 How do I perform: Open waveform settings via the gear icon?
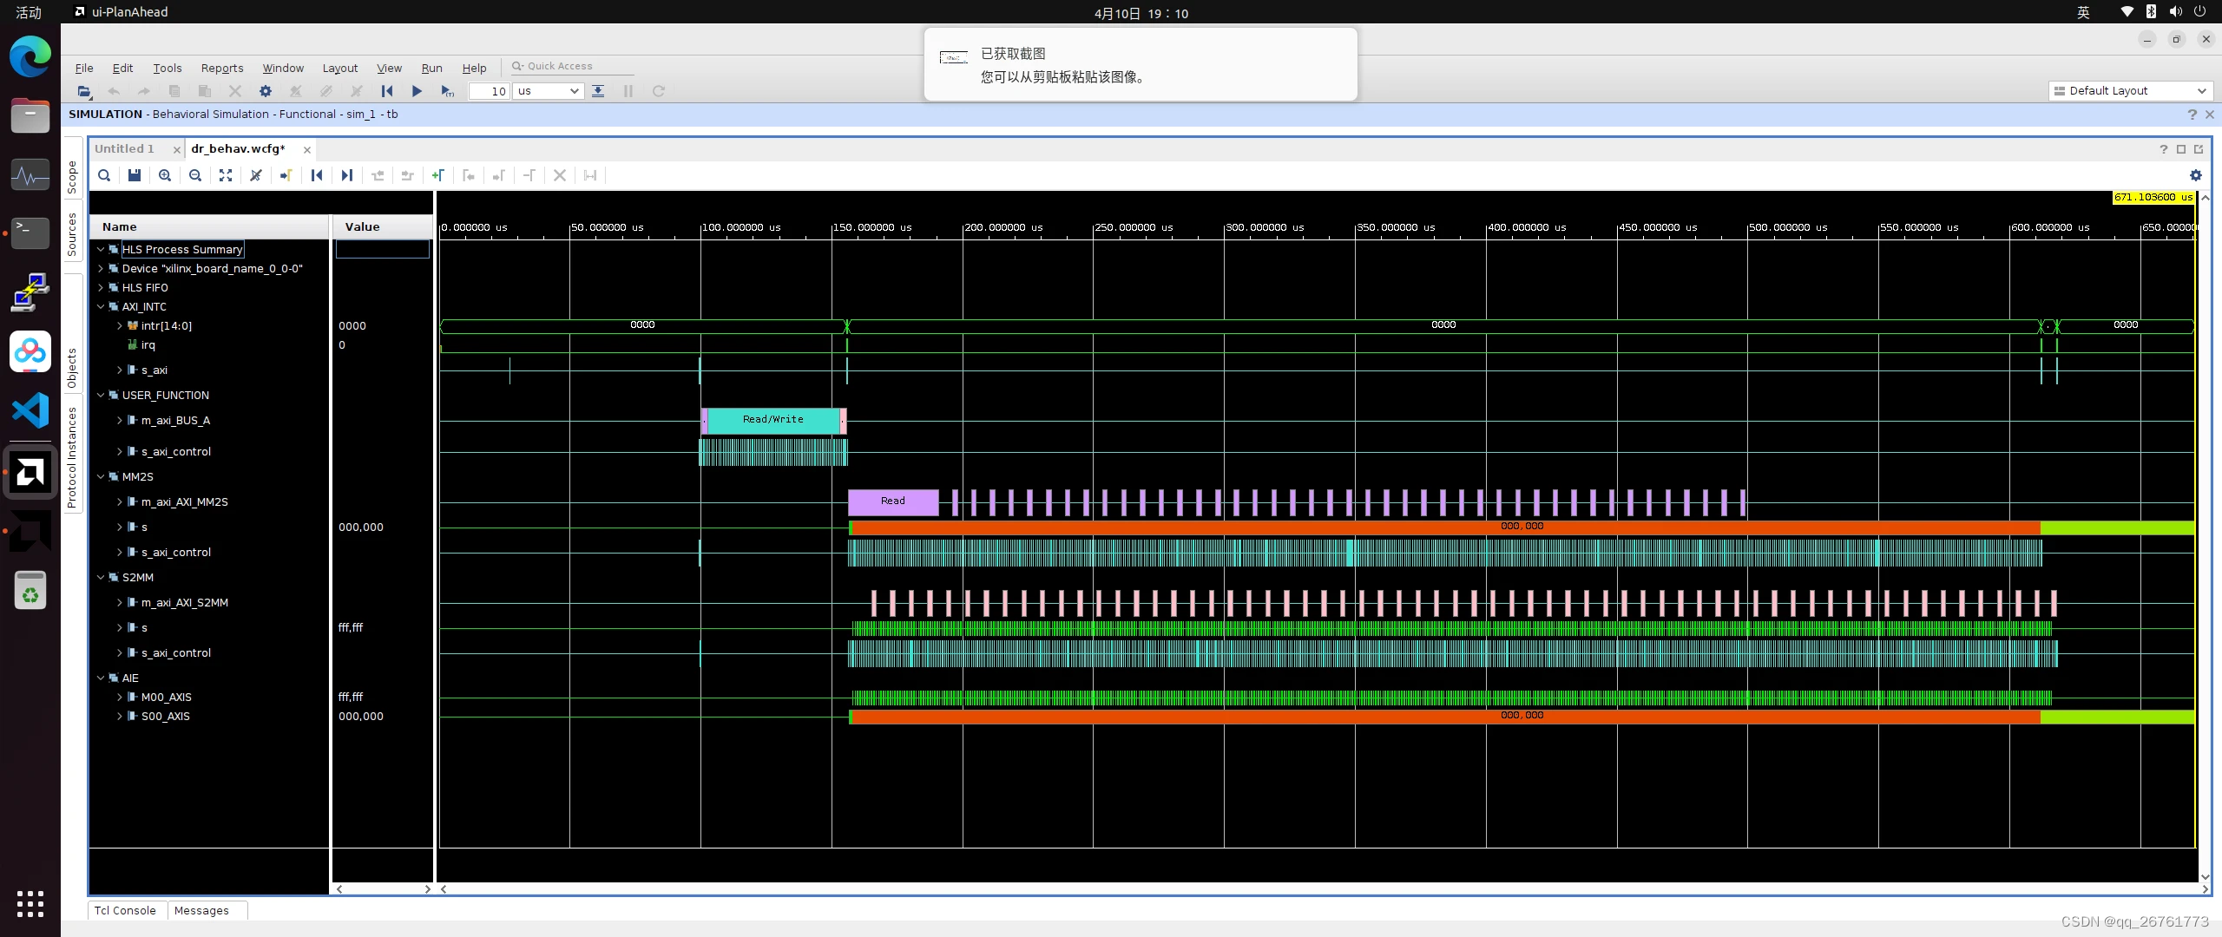pos(2195,175)
